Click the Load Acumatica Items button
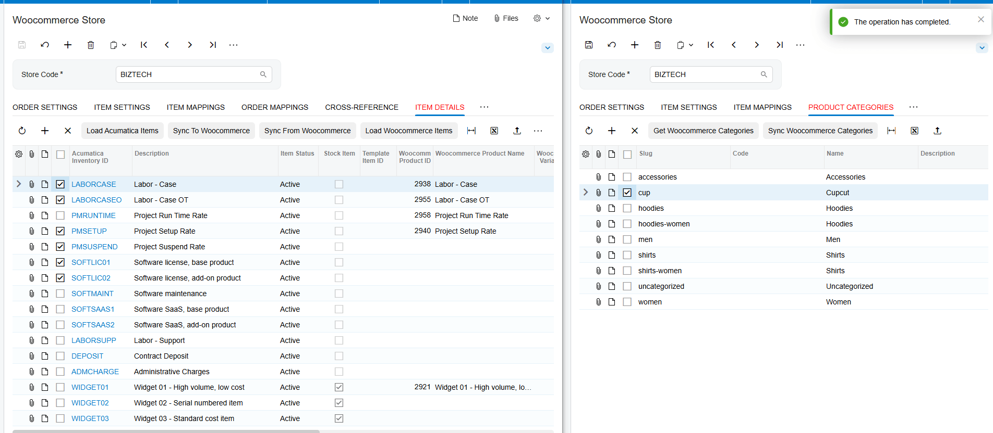 click(x=123, y=131)
